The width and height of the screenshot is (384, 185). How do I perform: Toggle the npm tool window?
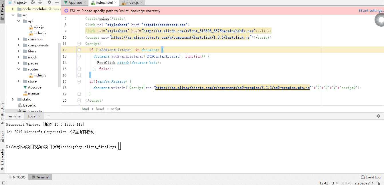[x=2, y=137]
